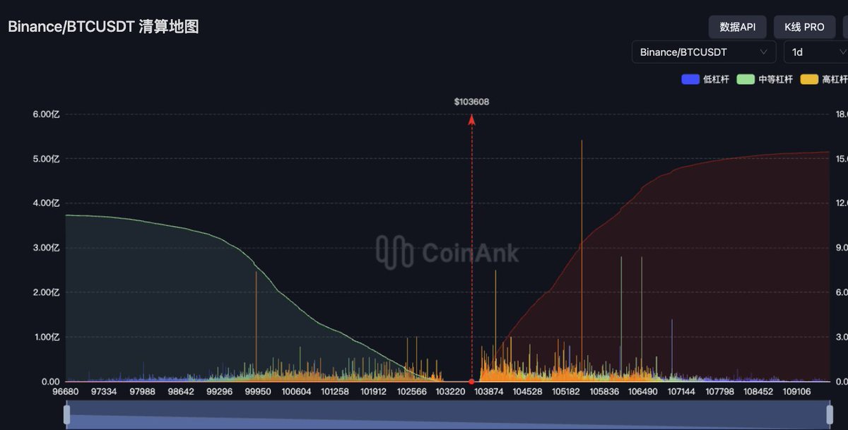Click the 106490 x-axis price label

tap(643, 392)
